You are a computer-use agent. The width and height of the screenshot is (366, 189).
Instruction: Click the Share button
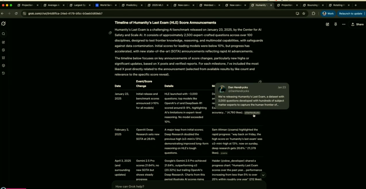(x=357, y=24)
